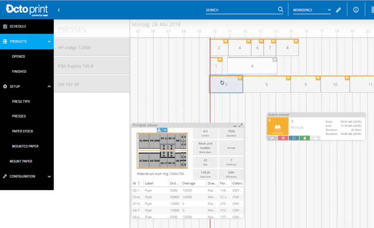Image resolution: width=374 pixels, height=228 pixels.
Task: Collapse the sidebar with the back arrow
Action: (59, 10)
